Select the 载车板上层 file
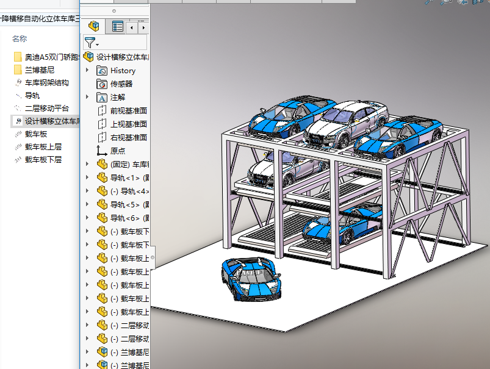The width and height of the screenshot is (490, 369). [x=43, y=146]
